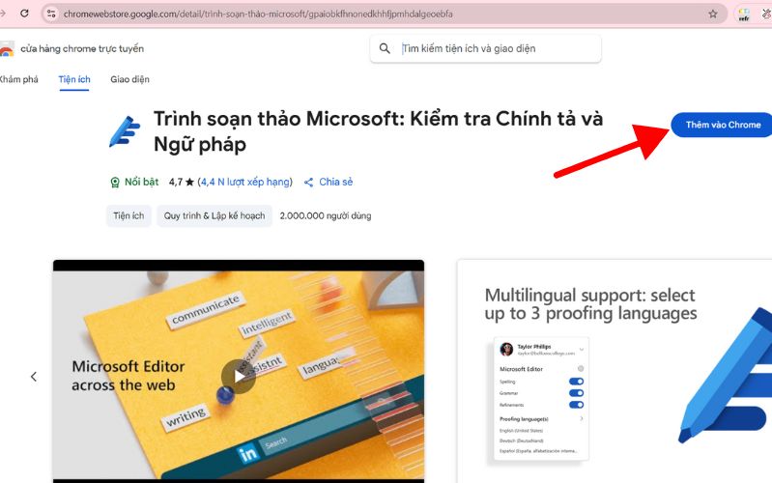
Task: Open Quy trình & Lập kế hoạch category
Action: (214, 215)
